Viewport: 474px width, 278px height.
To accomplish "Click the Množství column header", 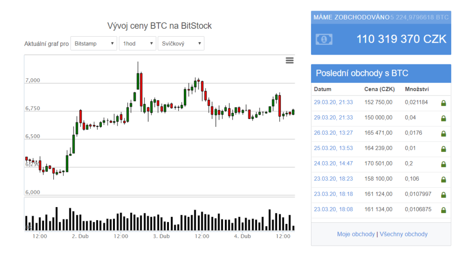I will 417,89.
